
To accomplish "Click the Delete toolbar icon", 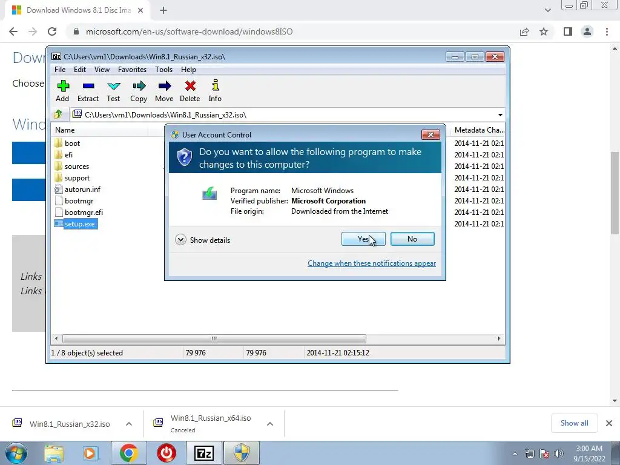I will 190,91.
